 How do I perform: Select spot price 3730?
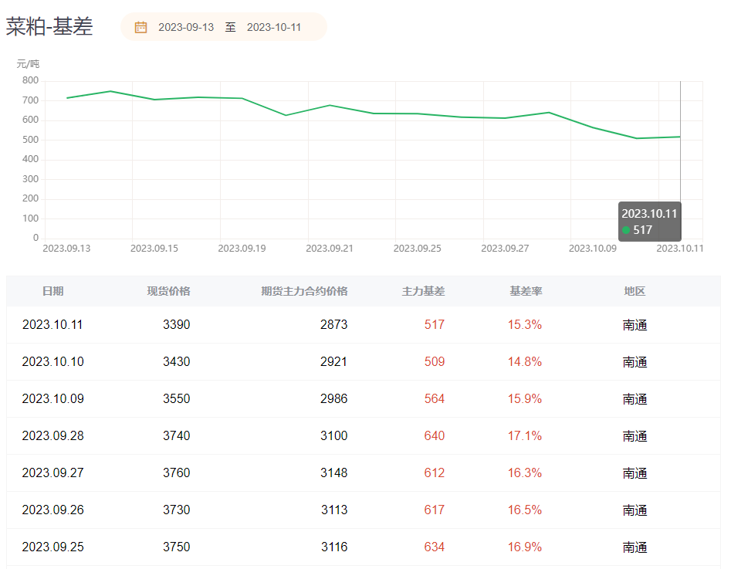(176, 510)
